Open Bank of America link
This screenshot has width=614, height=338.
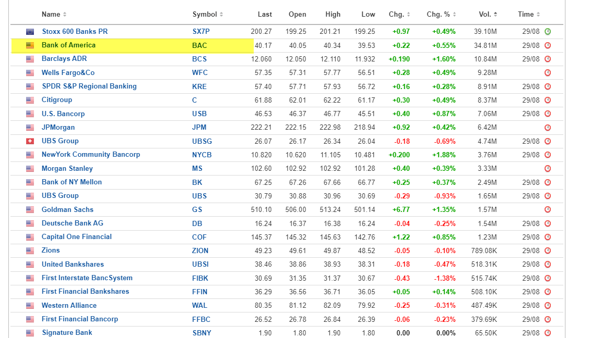pos(68,45)
